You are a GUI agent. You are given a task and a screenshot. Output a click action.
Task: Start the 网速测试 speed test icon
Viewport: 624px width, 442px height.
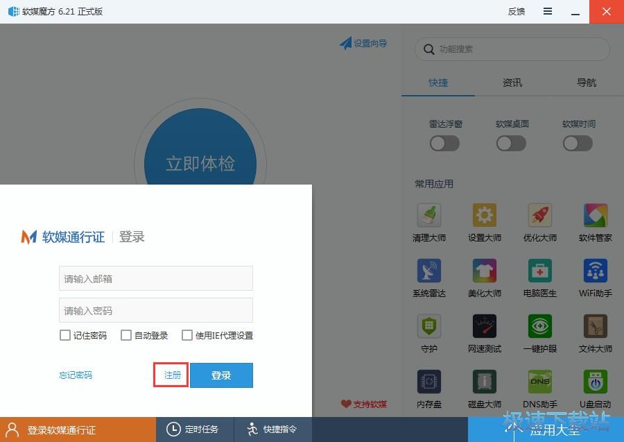click(x=485, y=326)
